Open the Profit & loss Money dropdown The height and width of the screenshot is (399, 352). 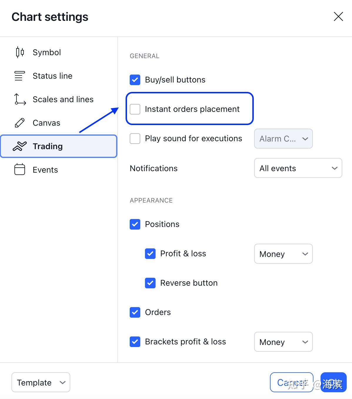coord(283,254)
